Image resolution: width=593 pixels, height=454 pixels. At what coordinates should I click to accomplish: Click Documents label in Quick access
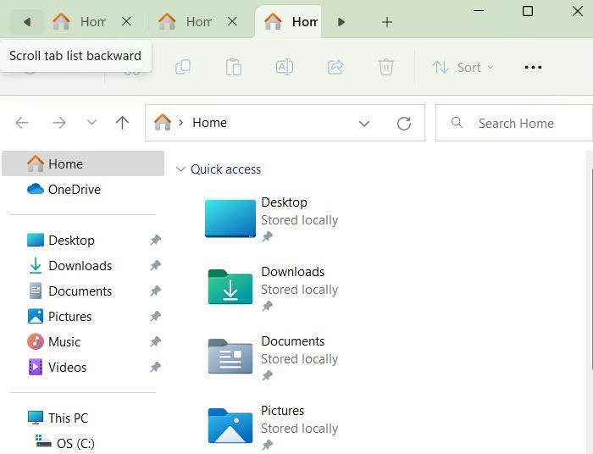pyautogui.click(x=293, y=341)
